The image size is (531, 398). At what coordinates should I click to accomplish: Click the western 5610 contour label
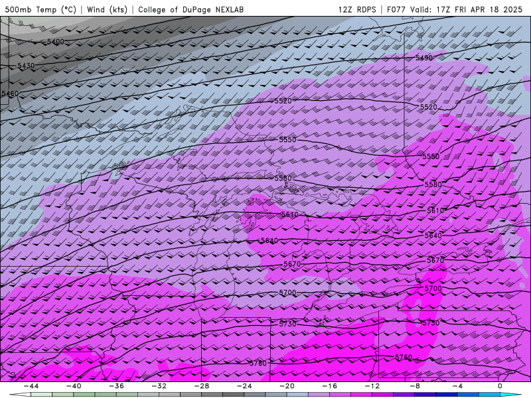289,214
